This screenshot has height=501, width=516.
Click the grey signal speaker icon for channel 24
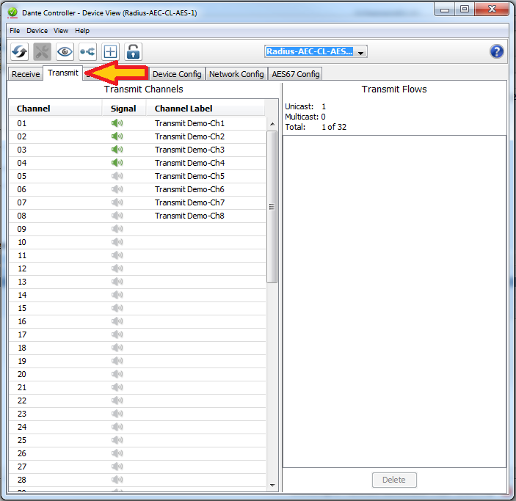(x=117, y=427)
